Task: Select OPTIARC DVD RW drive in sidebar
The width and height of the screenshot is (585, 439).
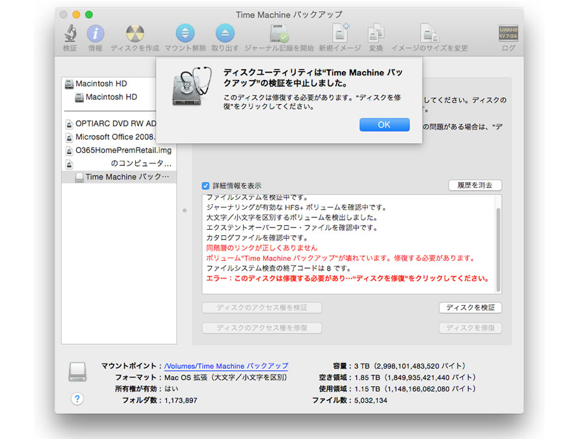Action: [x=110, y=124]
